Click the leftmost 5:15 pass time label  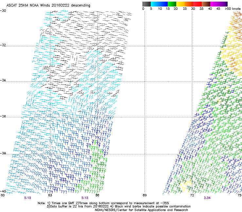coord(28,198)
